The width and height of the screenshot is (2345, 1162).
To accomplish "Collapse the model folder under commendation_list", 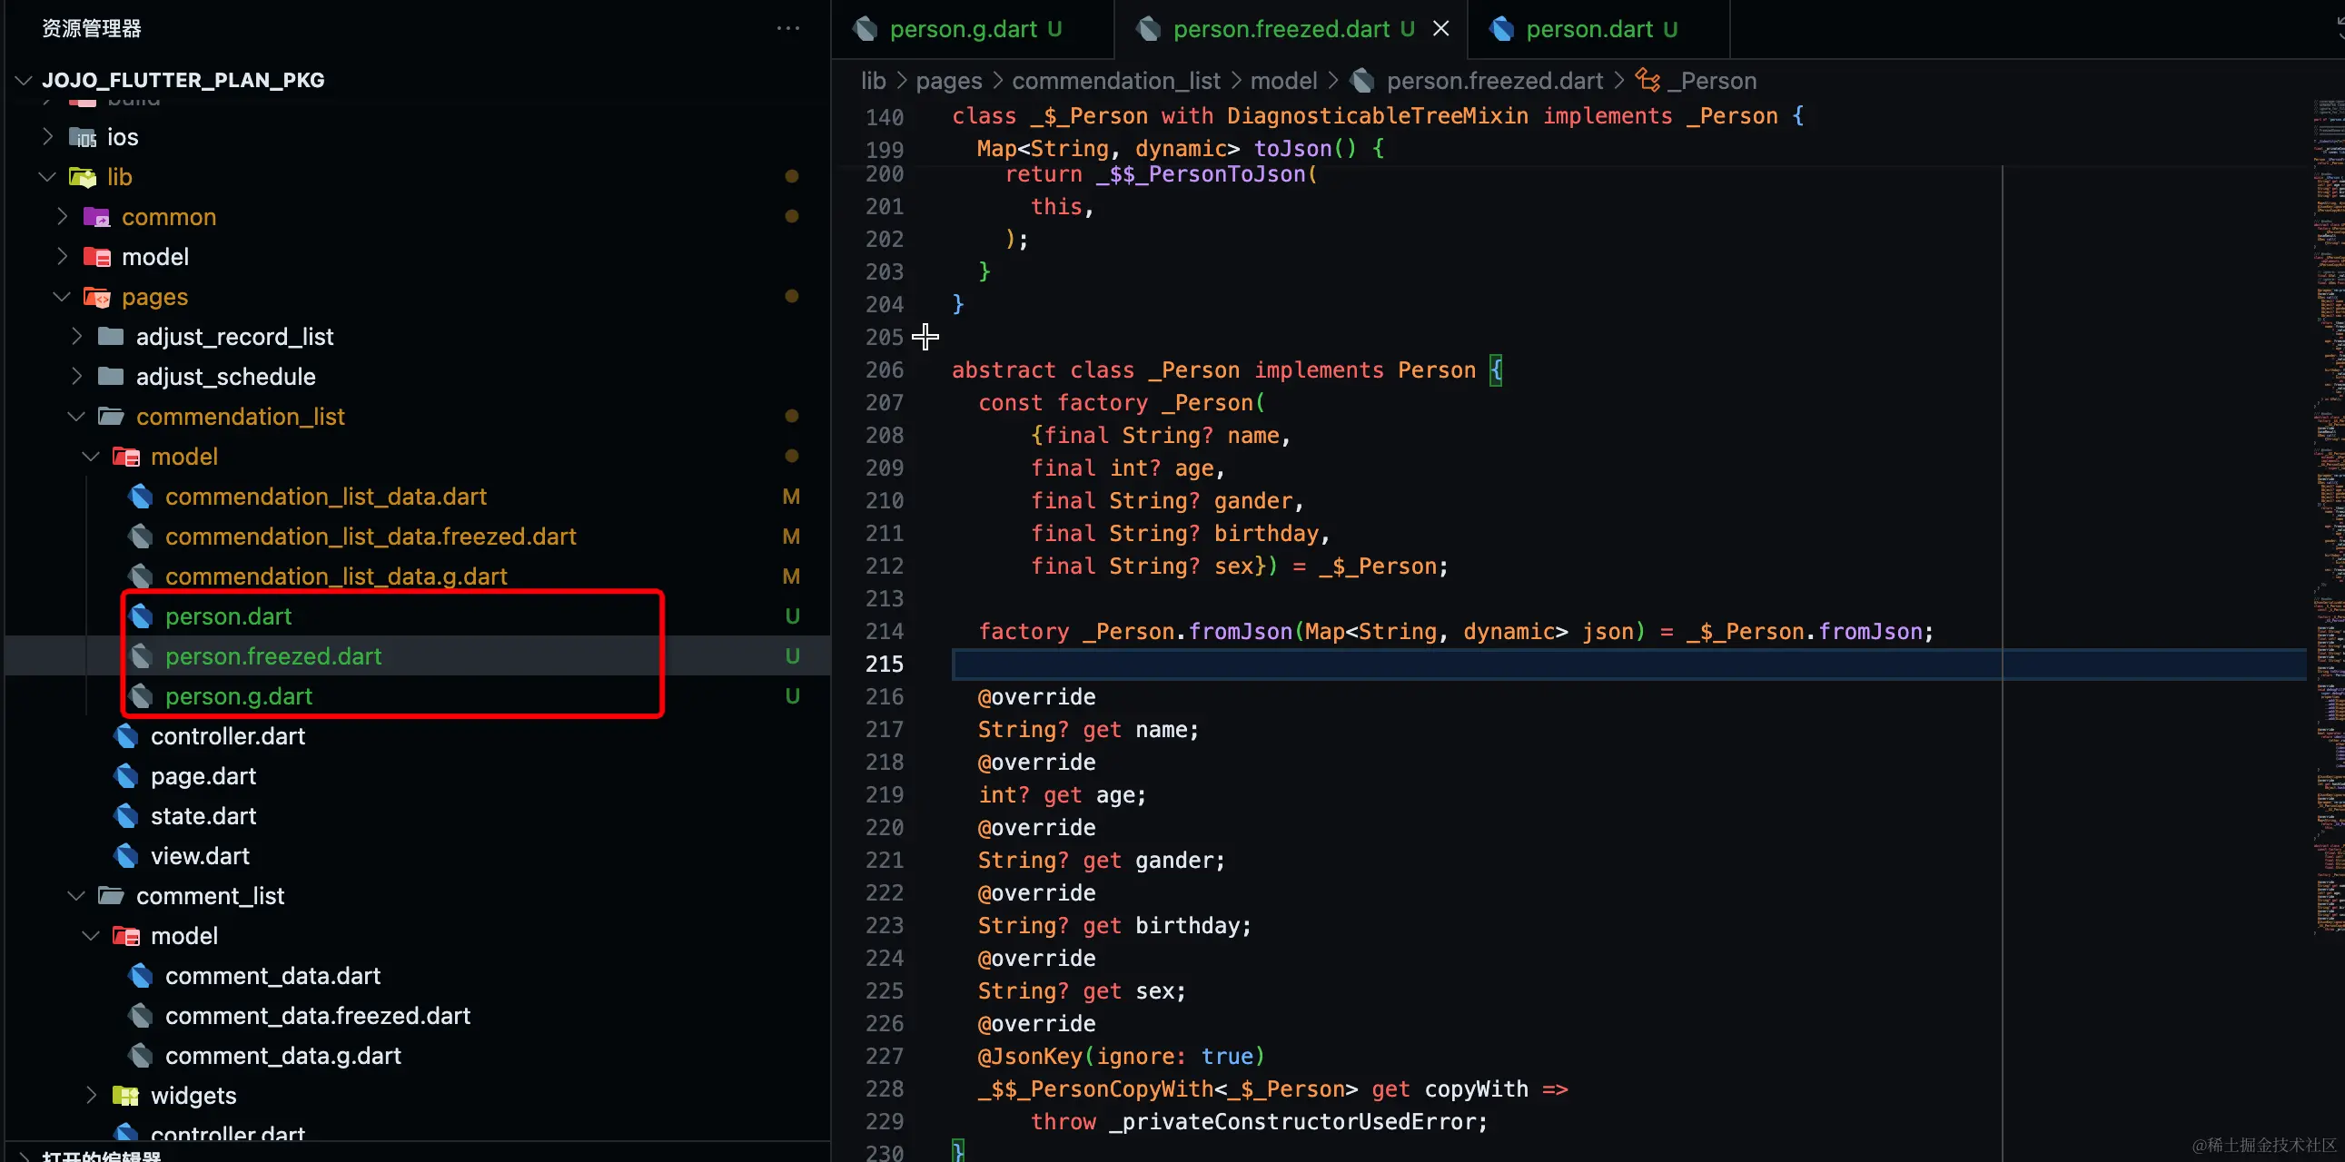I will point(91,457).
